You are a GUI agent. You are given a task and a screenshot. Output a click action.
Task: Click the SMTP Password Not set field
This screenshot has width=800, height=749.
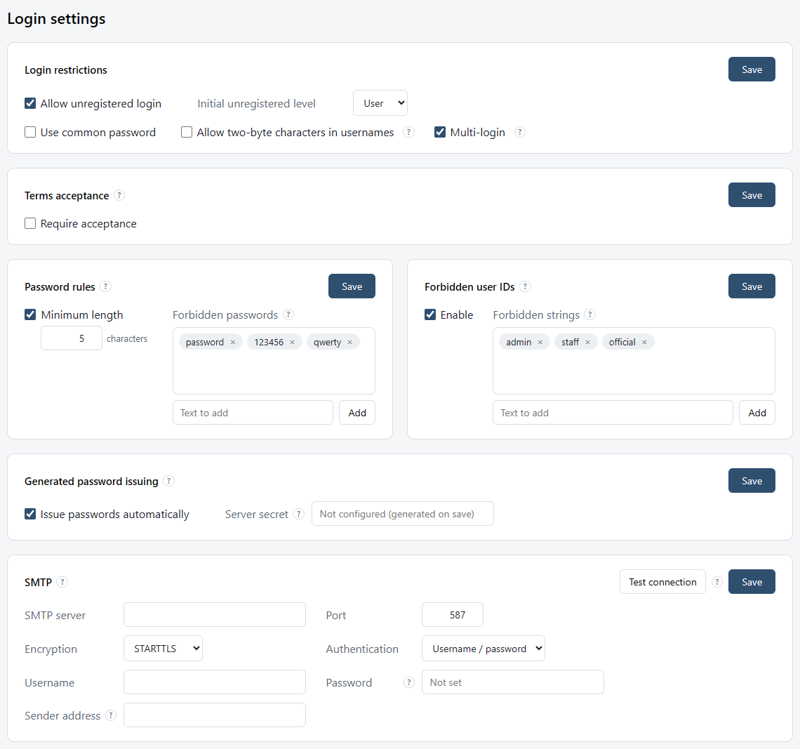tap(513, 682)
